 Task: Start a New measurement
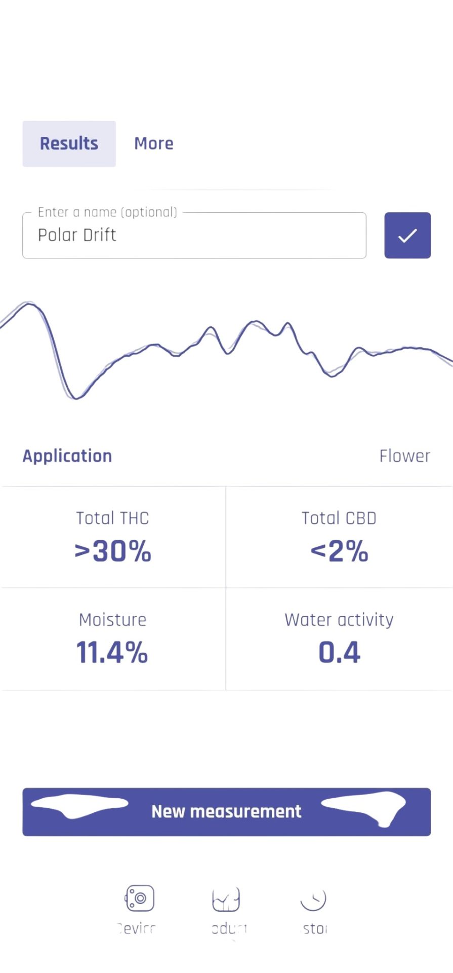227,811
